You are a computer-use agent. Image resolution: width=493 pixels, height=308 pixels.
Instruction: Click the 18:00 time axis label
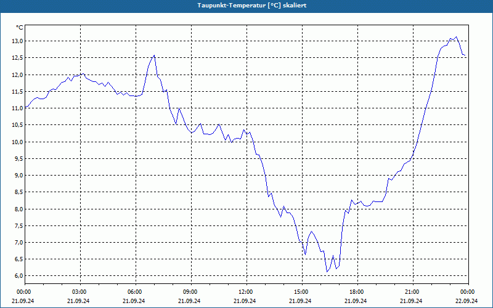point(356,292)
